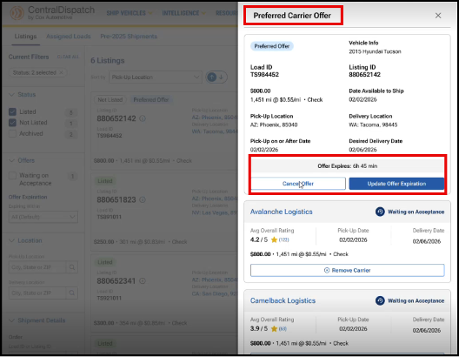Open the Expiring Within dropdown
The width and height of the screenshot is (459, 357).
pos(43,217)
